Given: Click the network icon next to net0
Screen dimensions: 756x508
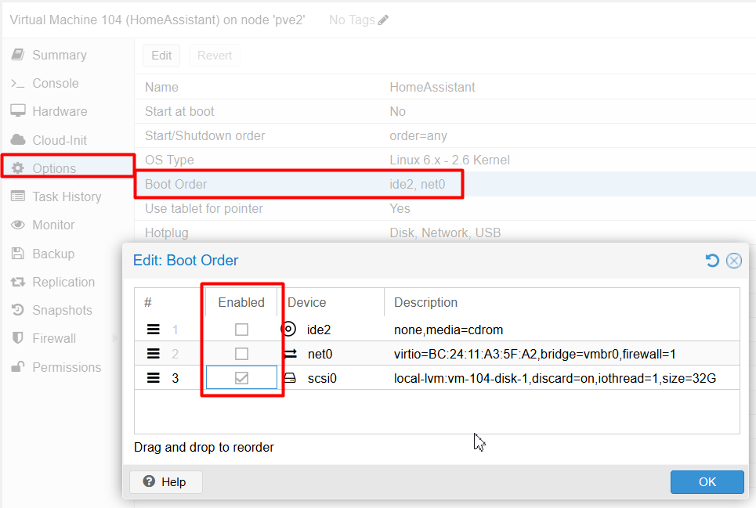Looking at the screenshot, I should [290, 354].
